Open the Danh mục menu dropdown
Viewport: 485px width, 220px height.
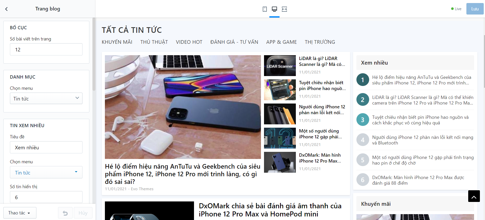pos(46,98)
